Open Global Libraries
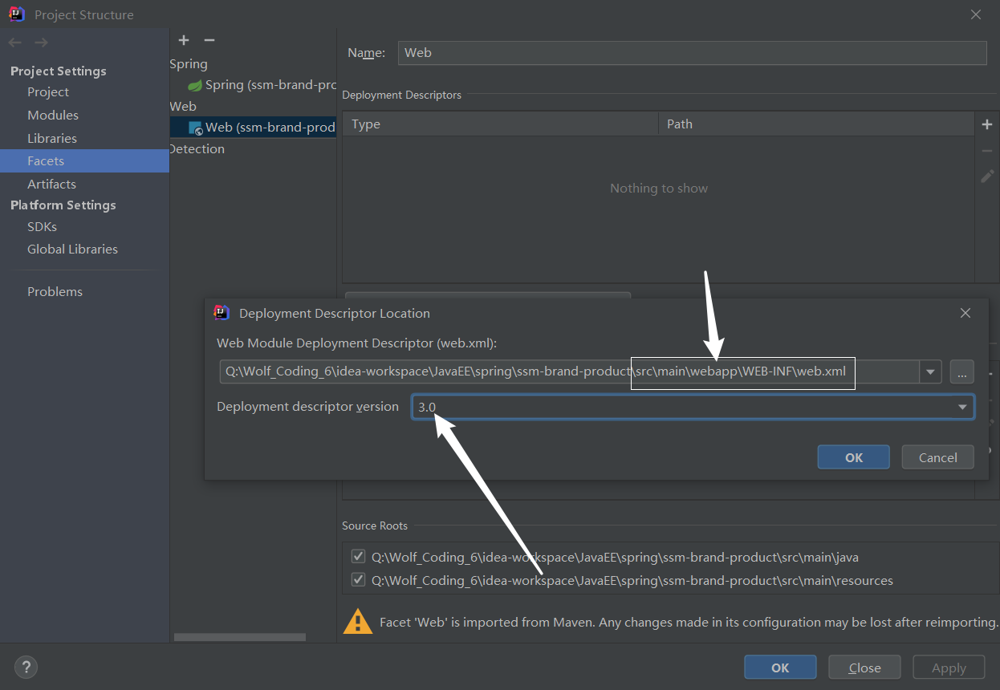Screen dimensions: 1000x690 point(72,250)
